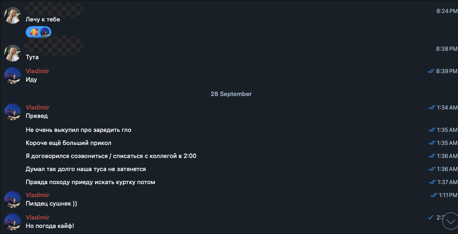Image resolution: width=458 pixels, height=234 pixels.
Task: Click the blonde avatar next to "Тута"
Action: tap(13, 53)
